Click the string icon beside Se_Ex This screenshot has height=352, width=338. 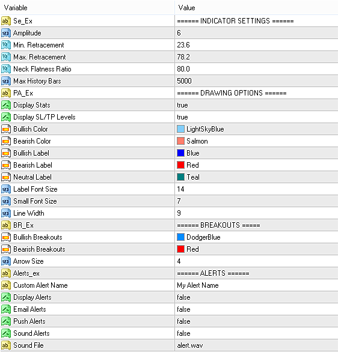(x=6, y=21)
